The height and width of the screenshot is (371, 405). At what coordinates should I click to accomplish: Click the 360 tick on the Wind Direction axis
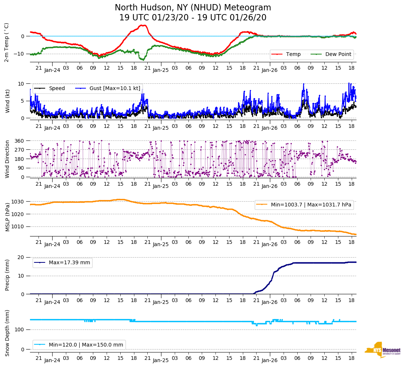click(19, 141)
